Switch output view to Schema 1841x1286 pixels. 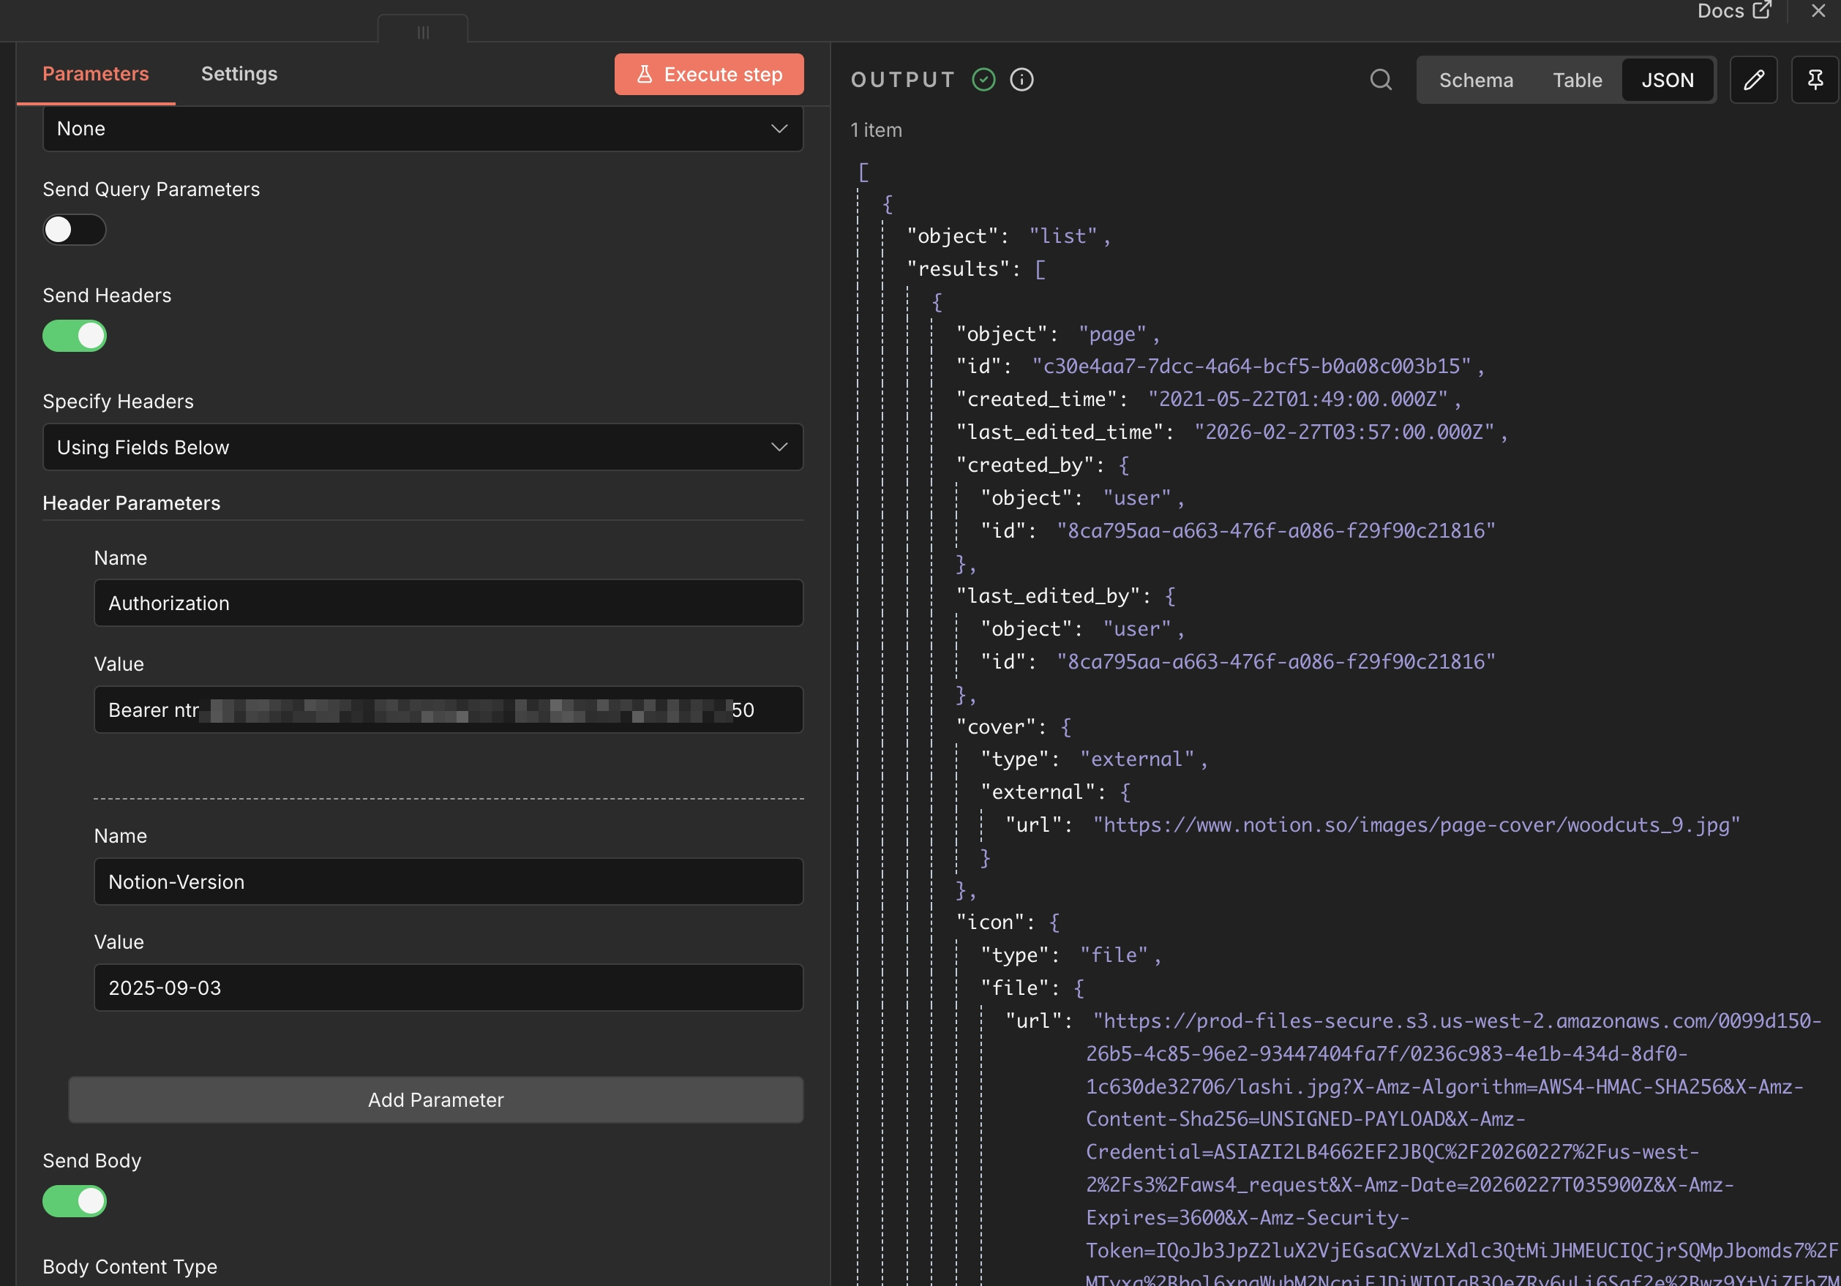tap(1475, 80)
